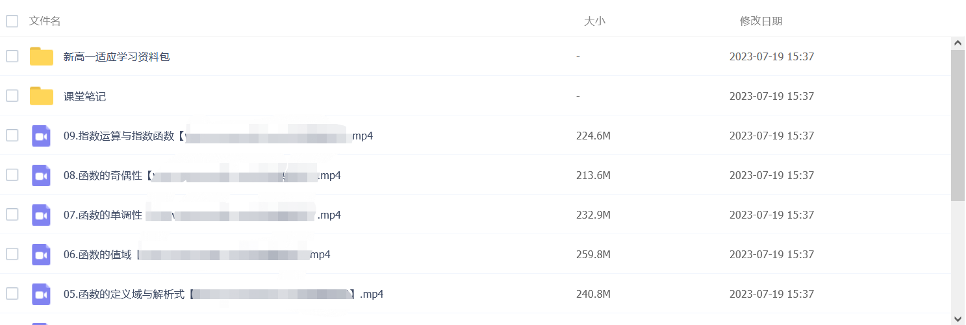Click the video icon for 09.指数运算与指数函数
The width and height of the screenshot is (966, 325).
[42, 136]
